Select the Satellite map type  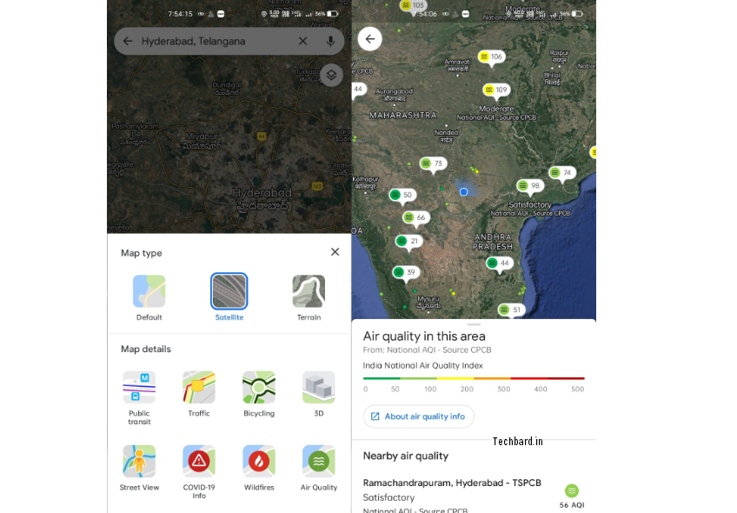pos(229,298)
